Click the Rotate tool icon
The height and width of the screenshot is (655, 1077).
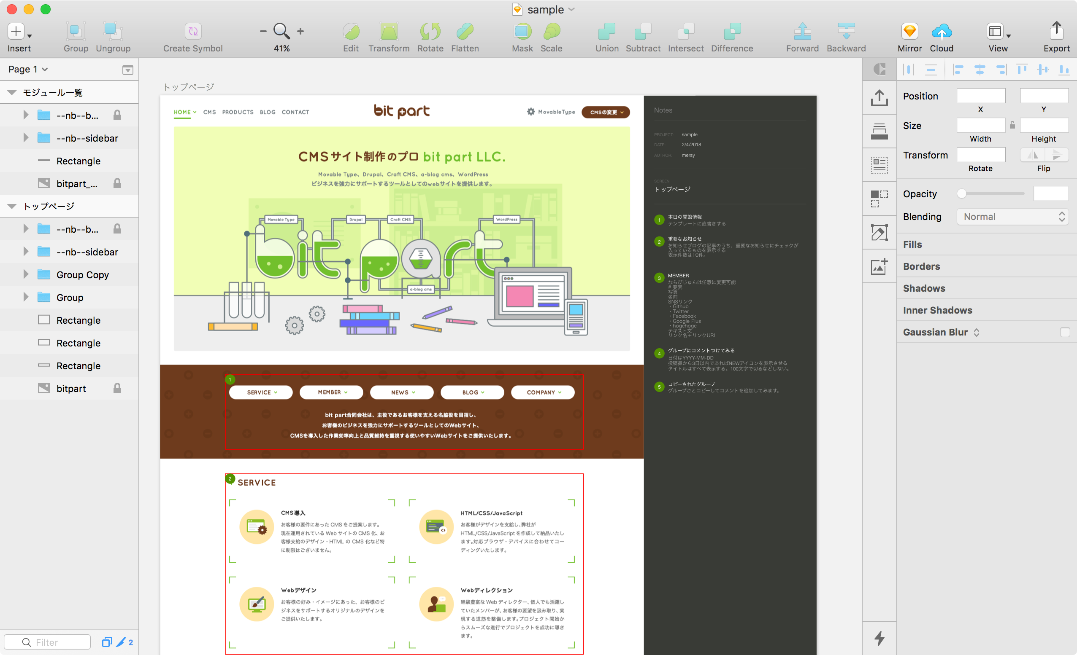click(430, 32)
